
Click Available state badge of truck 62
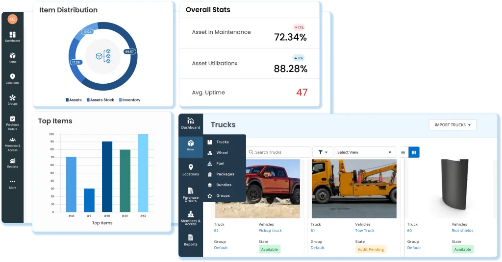[270, 250]
